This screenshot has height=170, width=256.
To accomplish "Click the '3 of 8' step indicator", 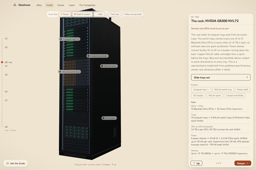I will [218, 163].
